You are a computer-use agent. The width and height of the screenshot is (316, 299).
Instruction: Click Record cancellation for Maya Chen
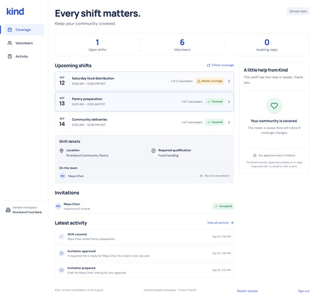point(215,176)
